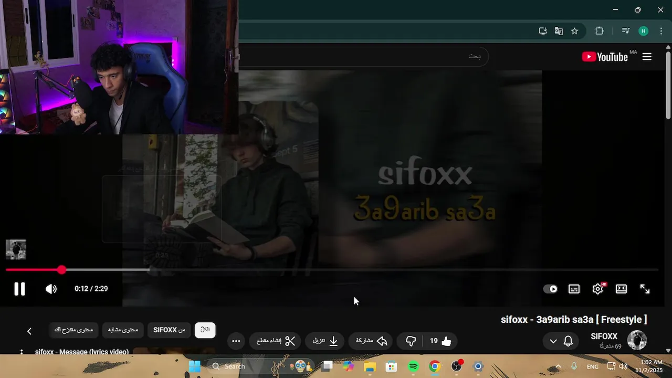Open Chrome three-dot menu
The width and height of the screenshot is (672, 378).
coord(661,31)
